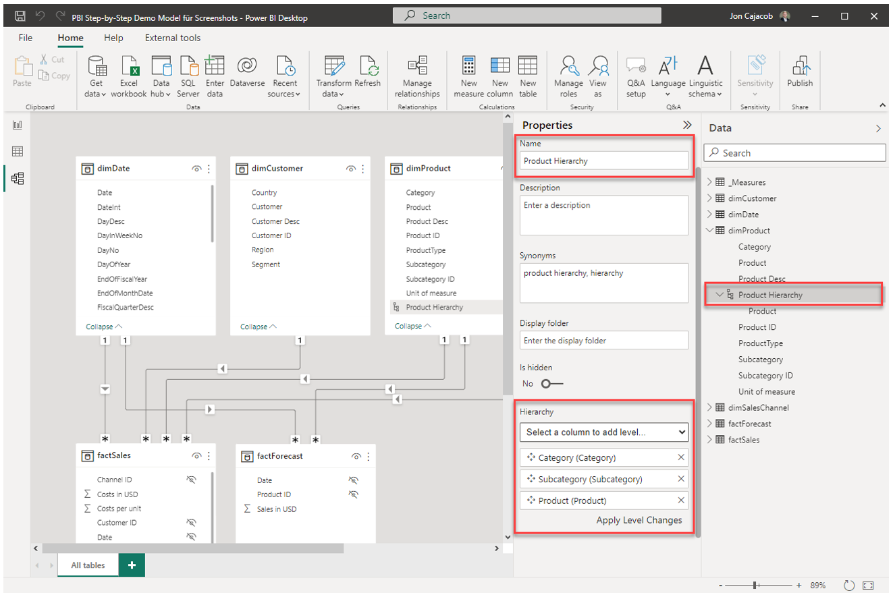The image size is (893, 597).
Task: Open External tools ribbon tab
Action: (173, 38)
